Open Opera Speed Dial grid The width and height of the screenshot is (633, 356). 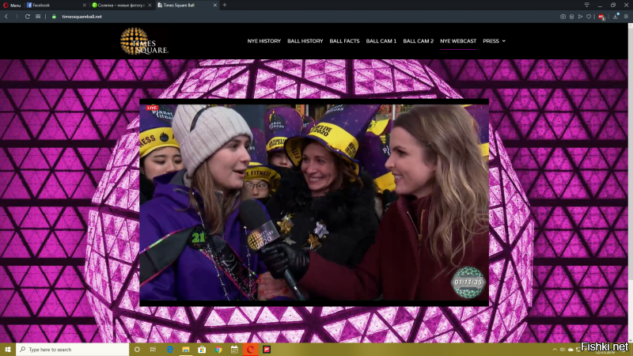[x=38, y=17]
